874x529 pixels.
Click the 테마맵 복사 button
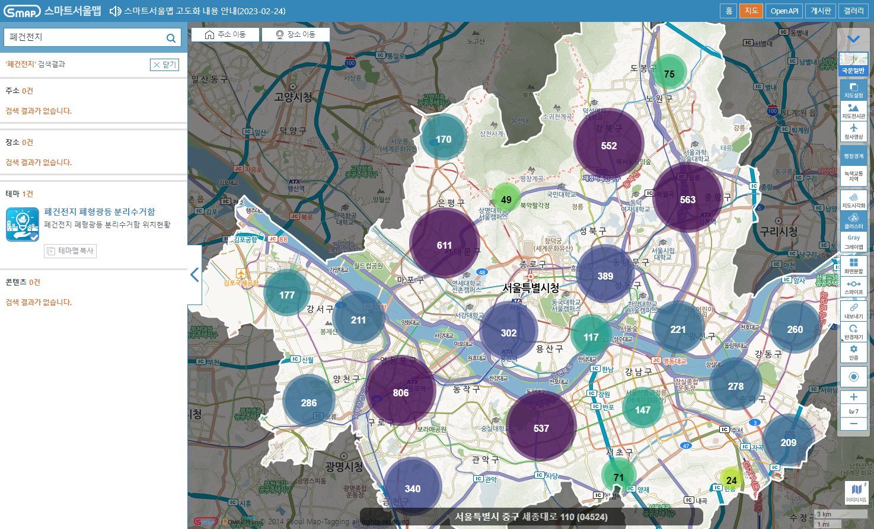(70, 251)
